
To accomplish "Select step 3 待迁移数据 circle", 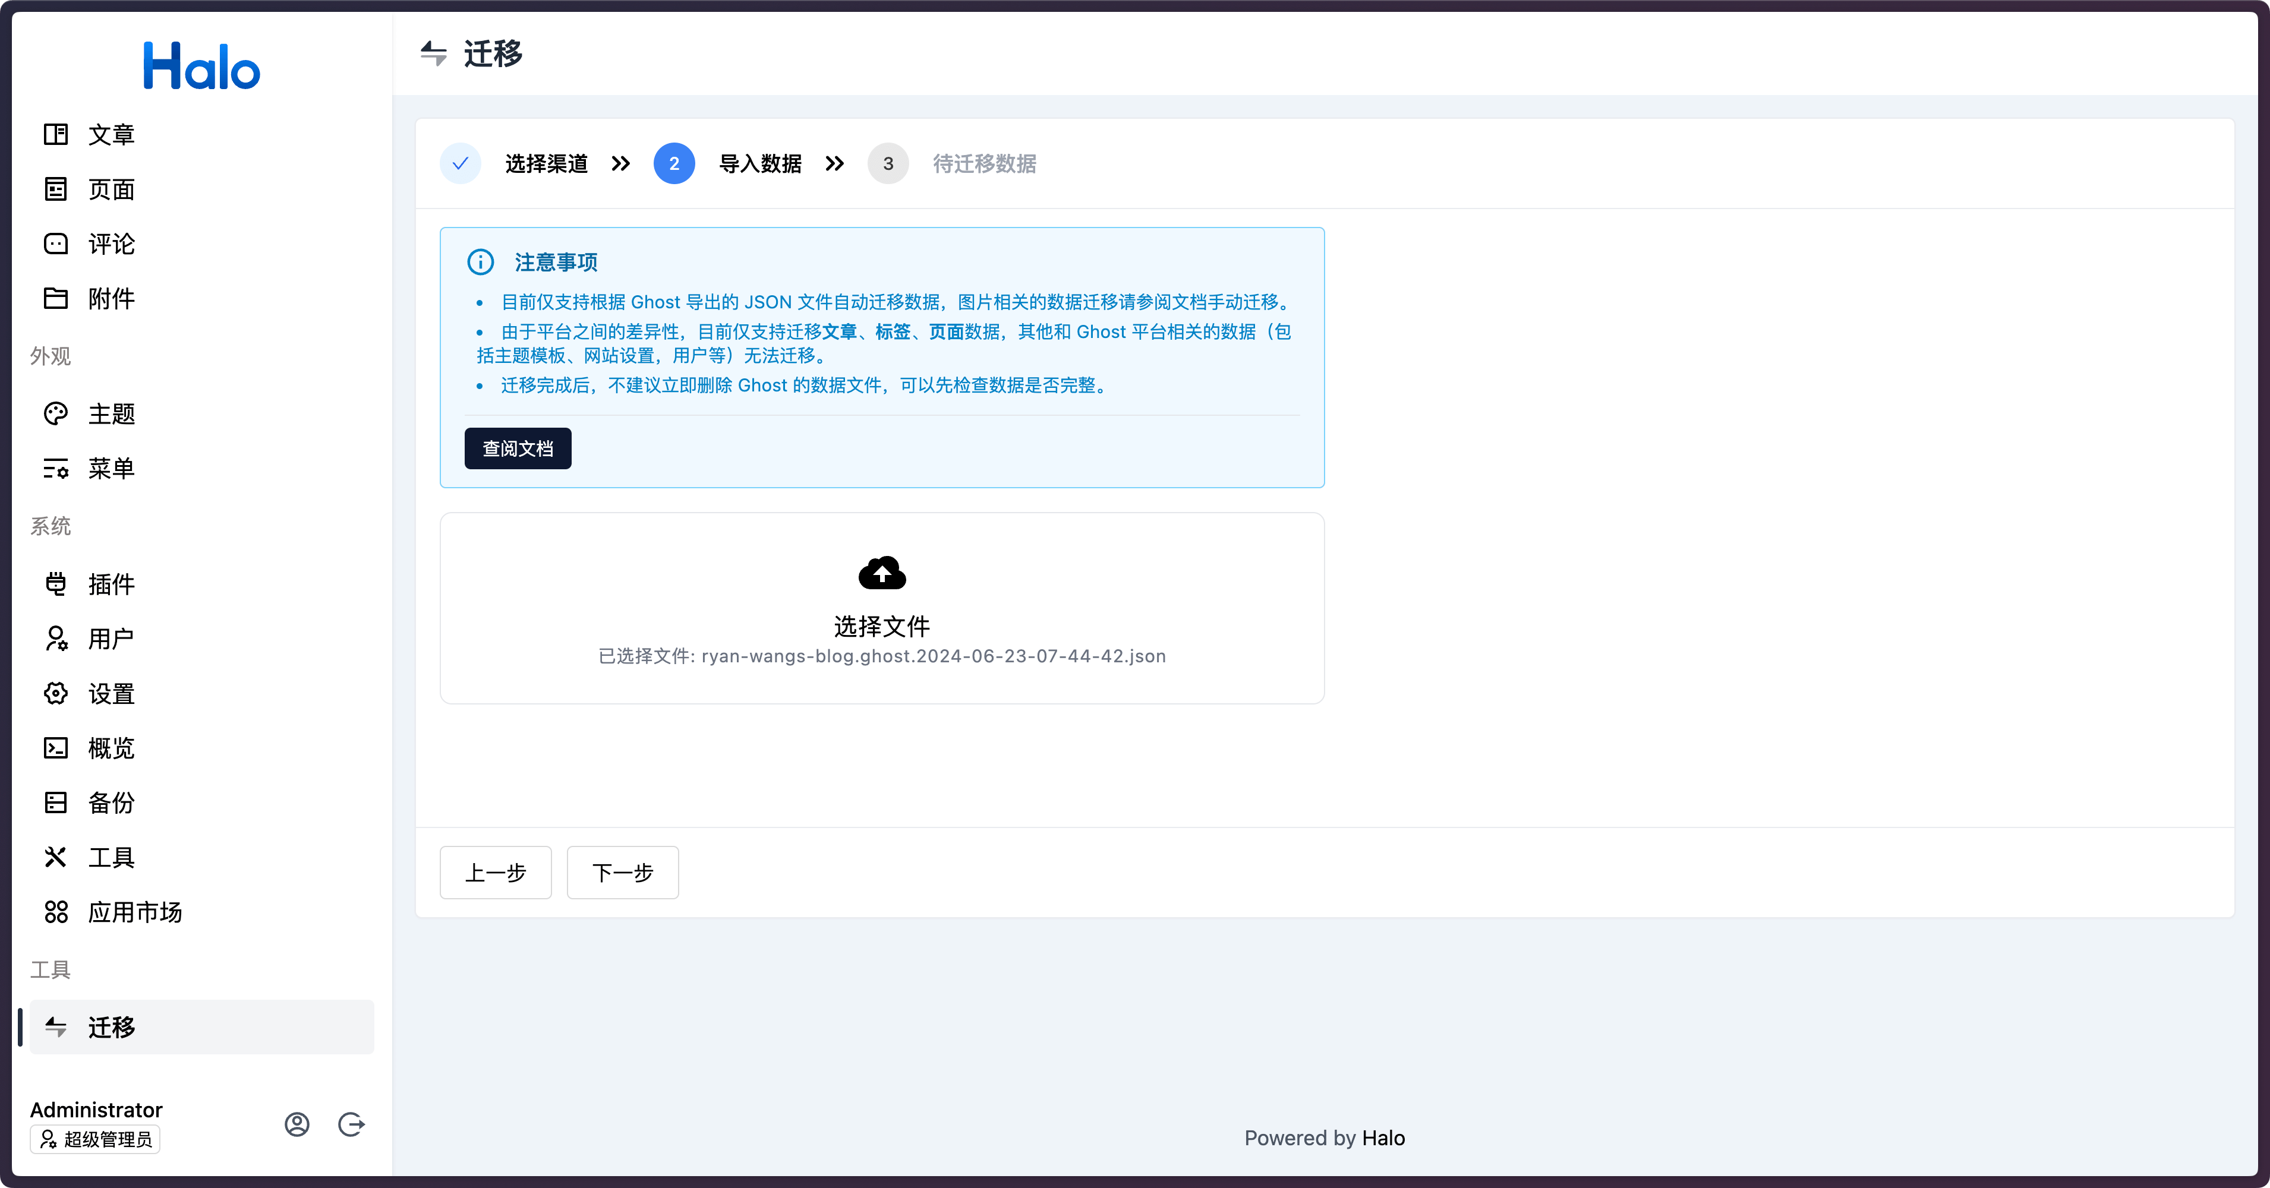I will [887, 164].
